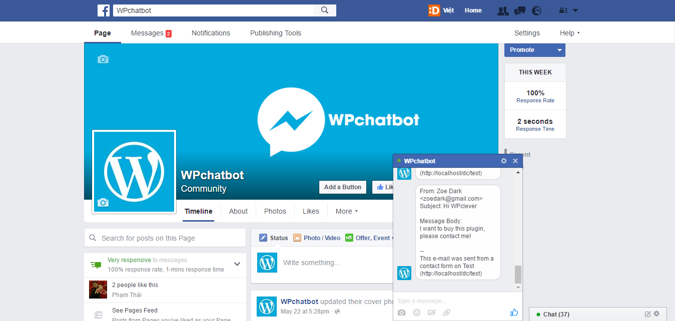Expand the More tab dropdown

pos(347,211)
